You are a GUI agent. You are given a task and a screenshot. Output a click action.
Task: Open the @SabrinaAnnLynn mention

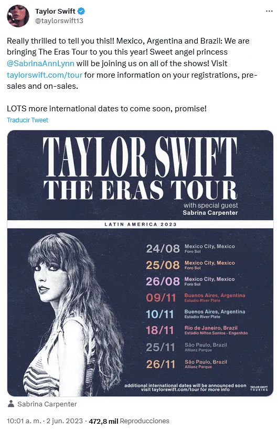40,64
